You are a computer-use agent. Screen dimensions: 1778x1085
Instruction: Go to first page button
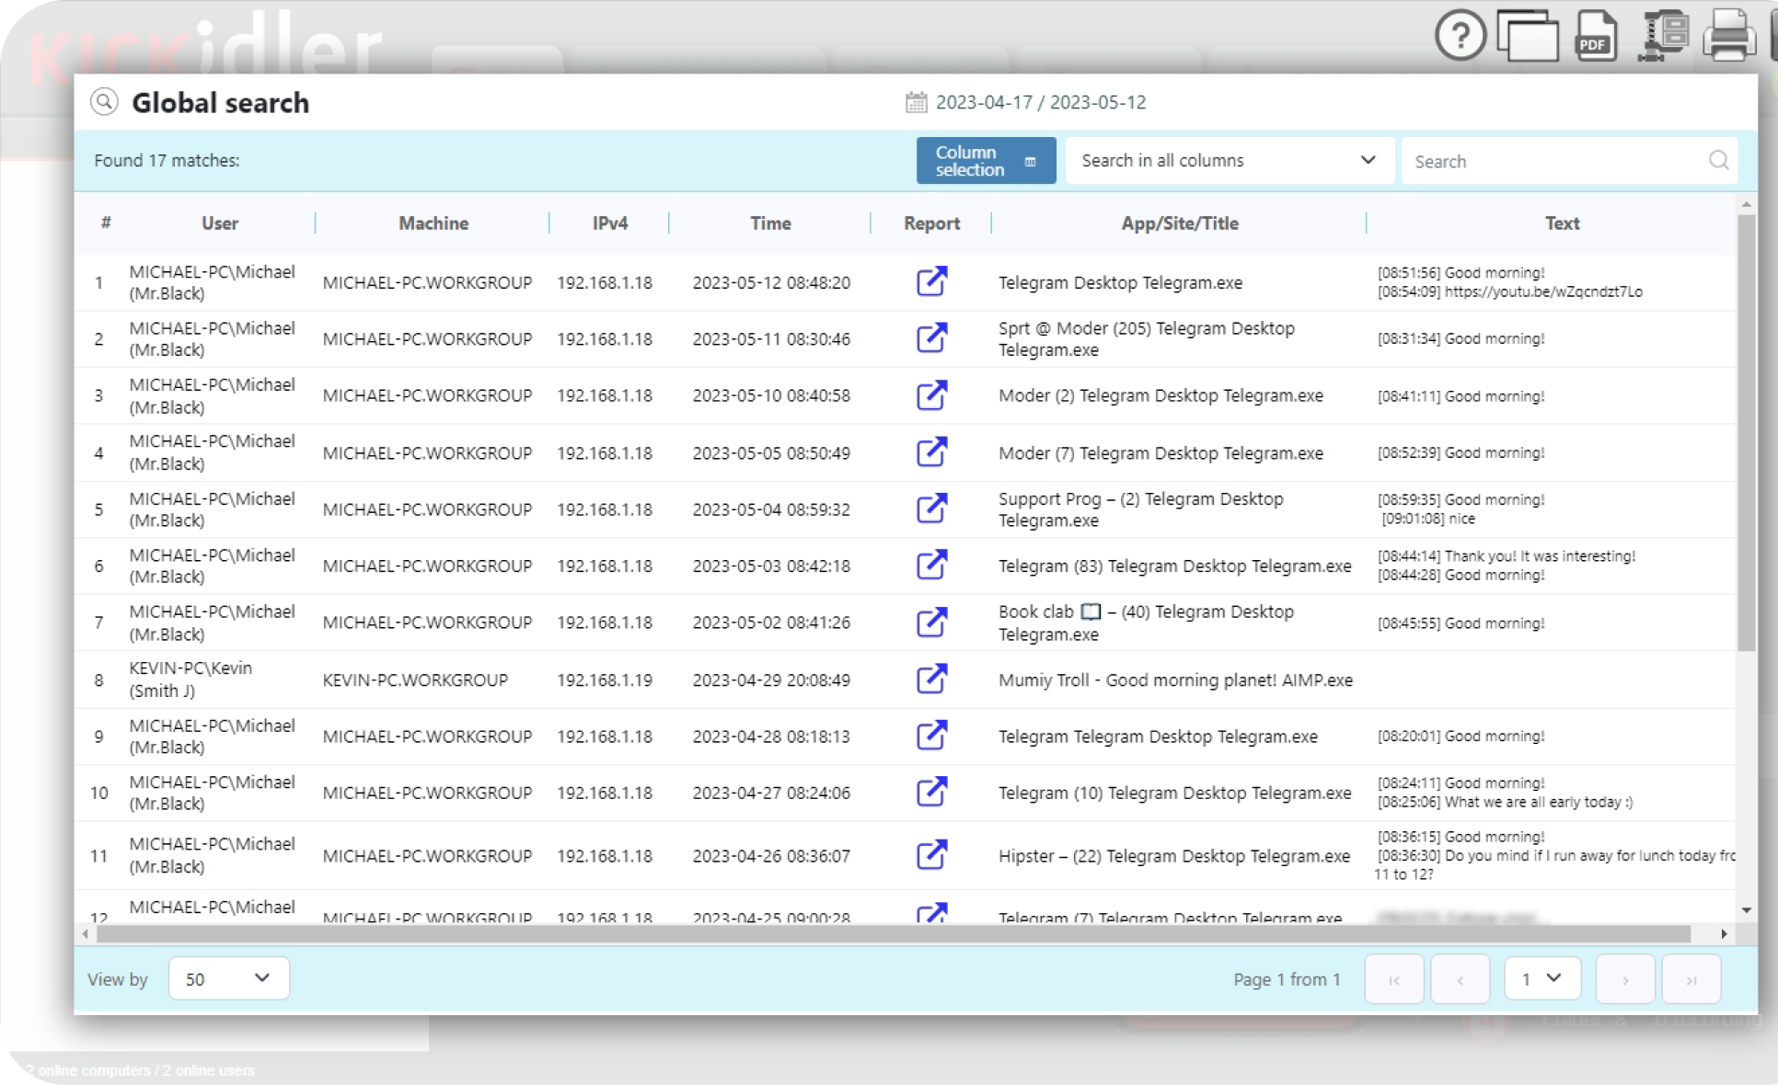[x=1394, y=979]
